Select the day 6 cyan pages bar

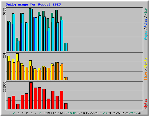coord(31,30)
